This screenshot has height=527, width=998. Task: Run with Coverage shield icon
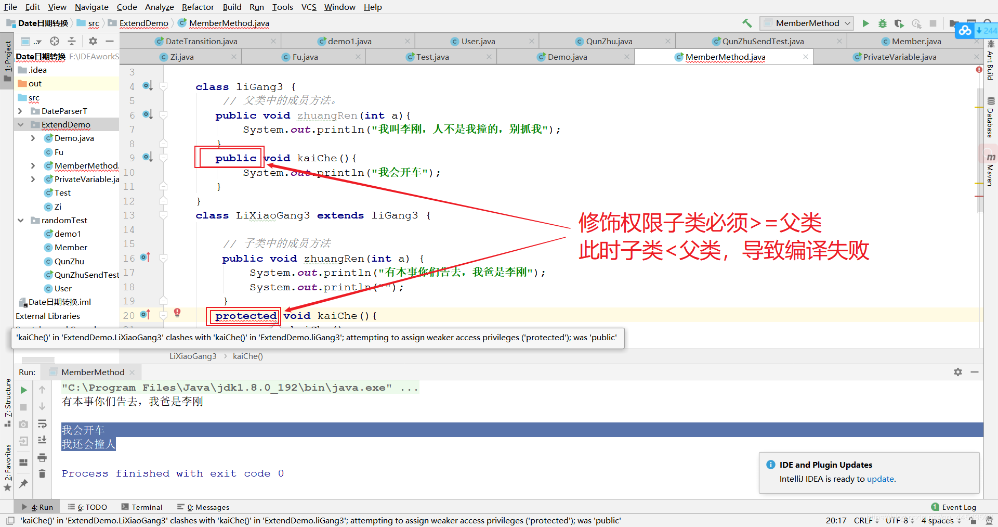pyautogui.click(x=899, y=23)
